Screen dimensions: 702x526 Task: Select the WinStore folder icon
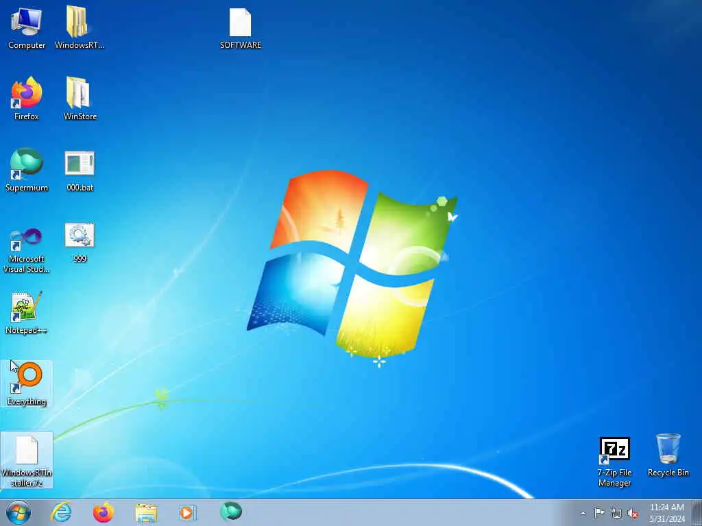80,99
